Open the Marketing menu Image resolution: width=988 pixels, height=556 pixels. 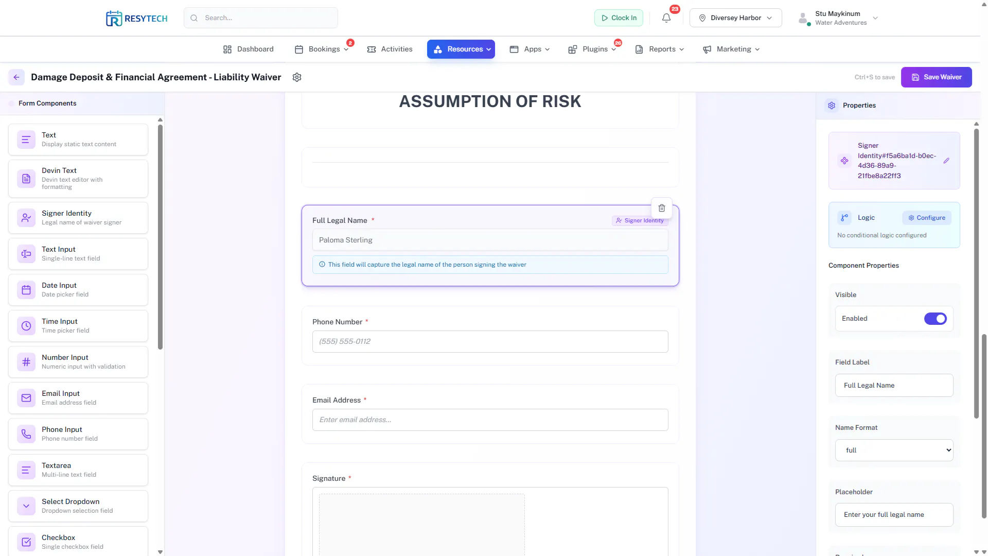[731, 49]
